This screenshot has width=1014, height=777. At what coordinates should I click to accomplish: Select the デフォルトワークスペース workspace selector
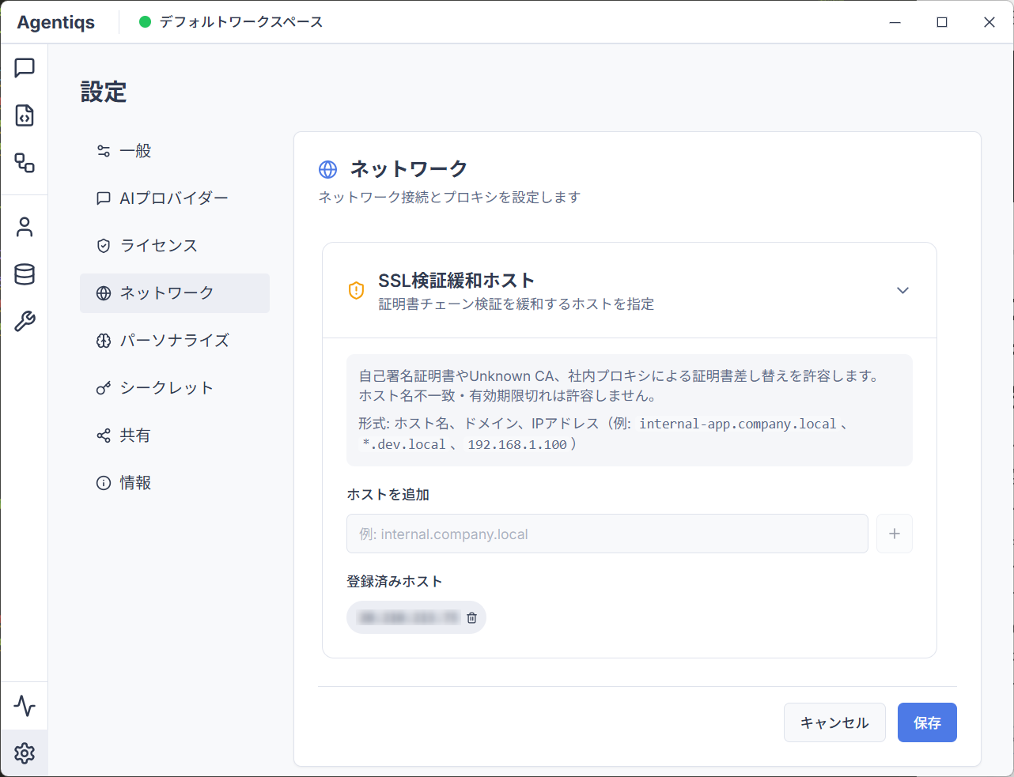coord(232,22)
